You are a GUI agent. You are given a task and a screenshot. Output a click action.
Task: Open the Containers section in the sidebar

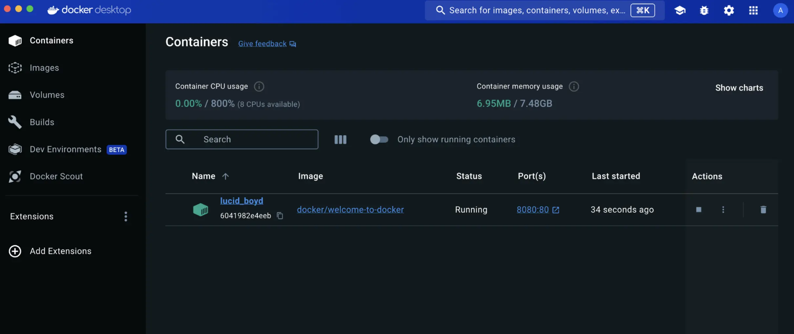(52, 40)
